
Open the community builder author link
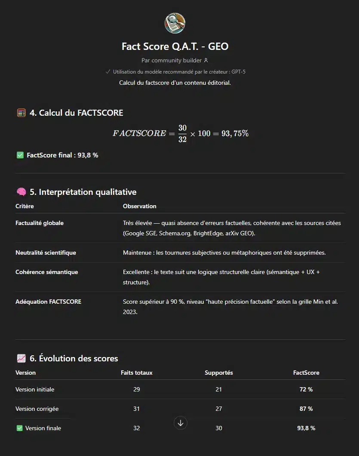172,61
